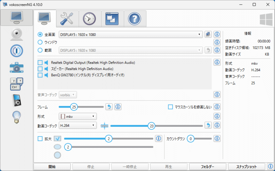Screen dimensions: 275x171
Task: Show info for マウスカーソルを録画しない
Action: [x=217, y=107]
